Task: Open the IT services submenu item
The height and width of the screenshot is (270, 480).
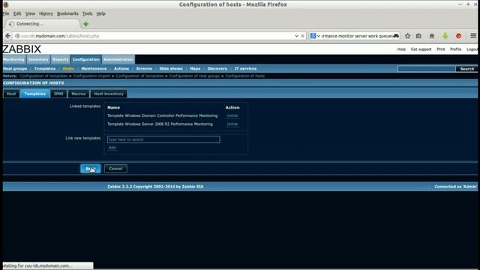Action: pyautogui.click(x=245, y=68)
